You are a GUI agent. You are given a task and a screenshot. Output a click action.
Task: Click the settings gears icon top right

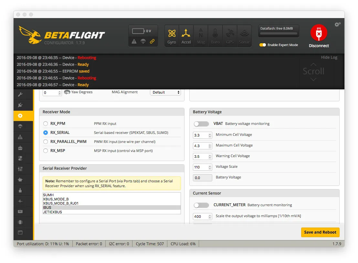click(x=337, y=25)
